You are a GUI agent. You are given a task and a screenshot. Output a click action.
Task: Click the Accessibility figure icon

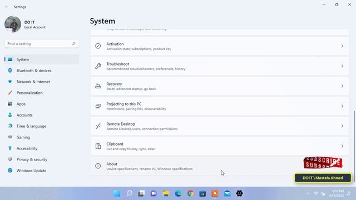click(x=10, y=148)
